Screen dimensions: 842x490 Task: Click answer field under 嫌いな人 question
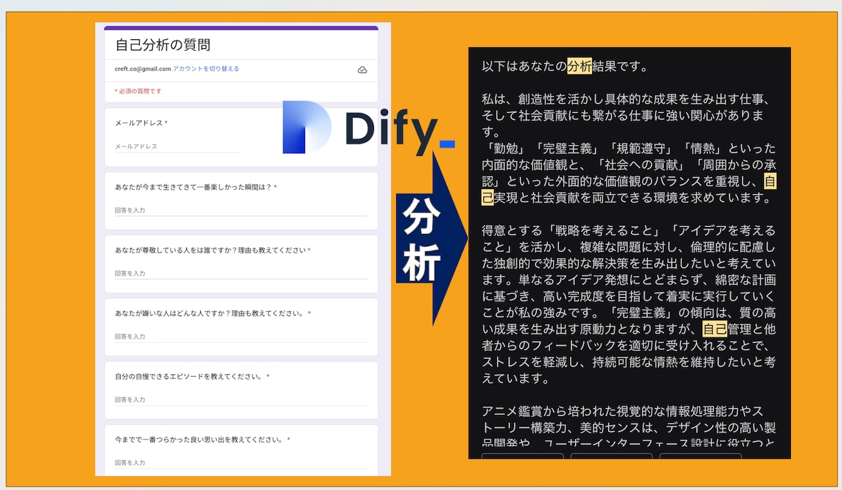click(241, 336)
